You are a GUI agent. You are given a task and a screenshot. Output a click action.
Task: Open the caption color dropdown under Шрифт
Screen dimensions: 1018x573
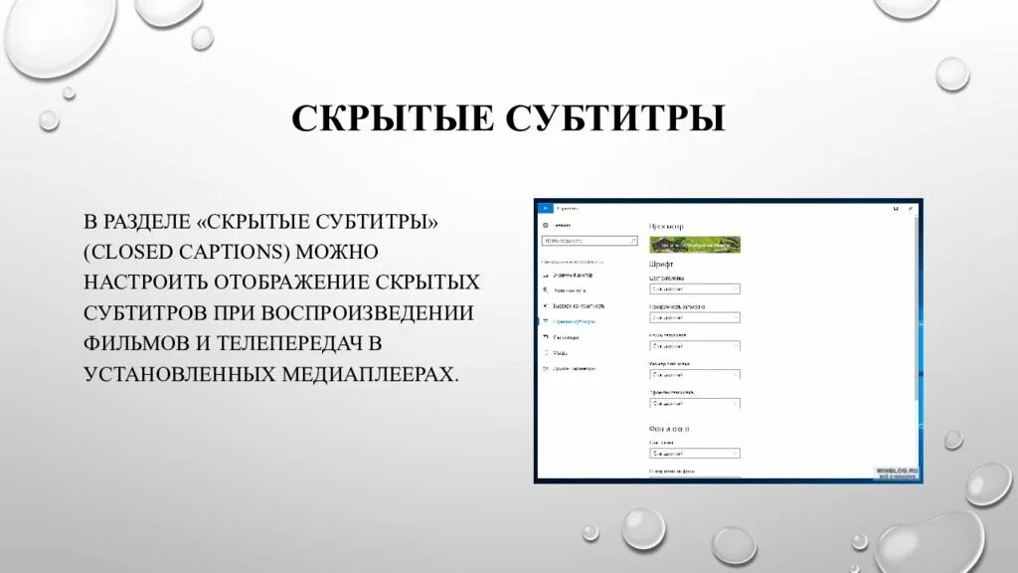tap(695, 289)
